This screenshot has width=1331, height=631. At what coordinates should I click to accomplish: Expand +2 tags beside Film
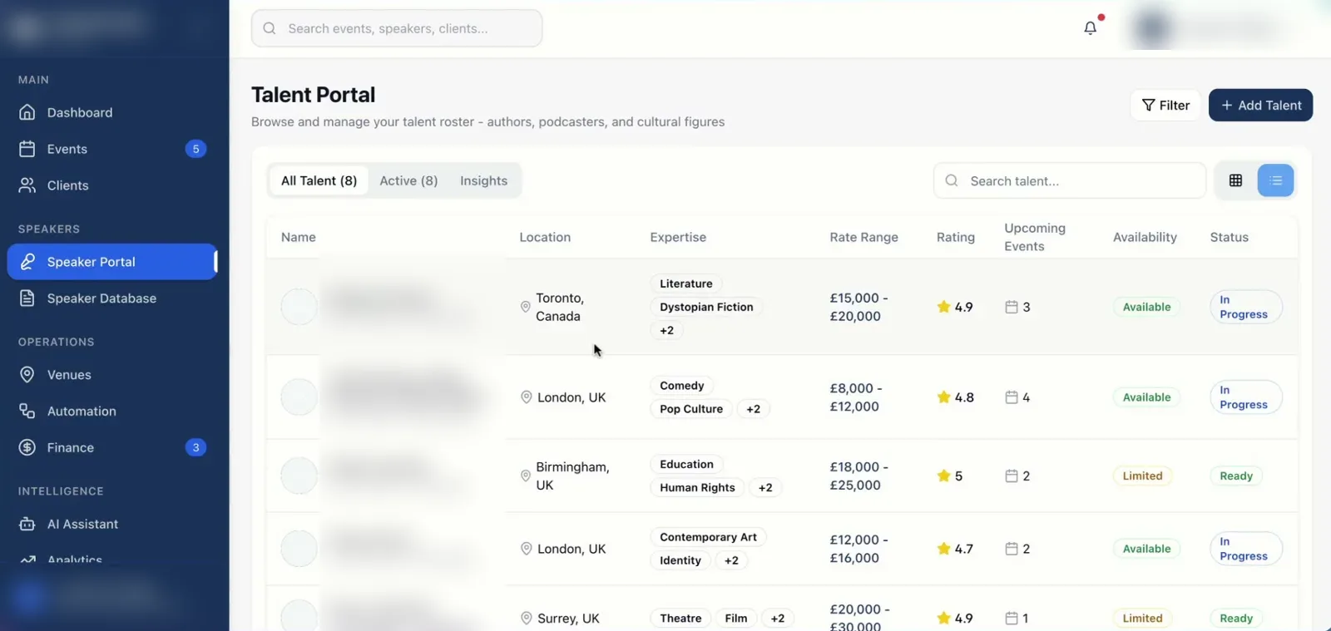pos(778,619)
